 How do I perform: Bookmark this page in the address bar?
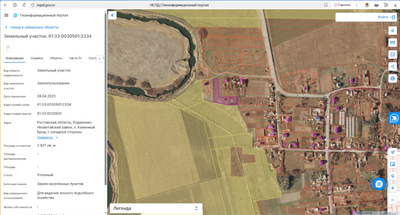coord(326,5)
